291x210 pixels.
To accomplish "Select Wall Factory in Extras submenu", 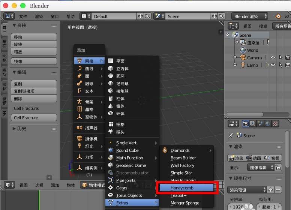I will [186, 165].
